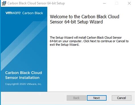Click the Carbon Black wordmark beside vmware

(x=32, y=13)
